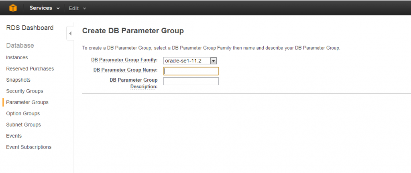Select the DB Parameter Group Description field
This screenshot has width=411, height=173.
coord(191,81)
